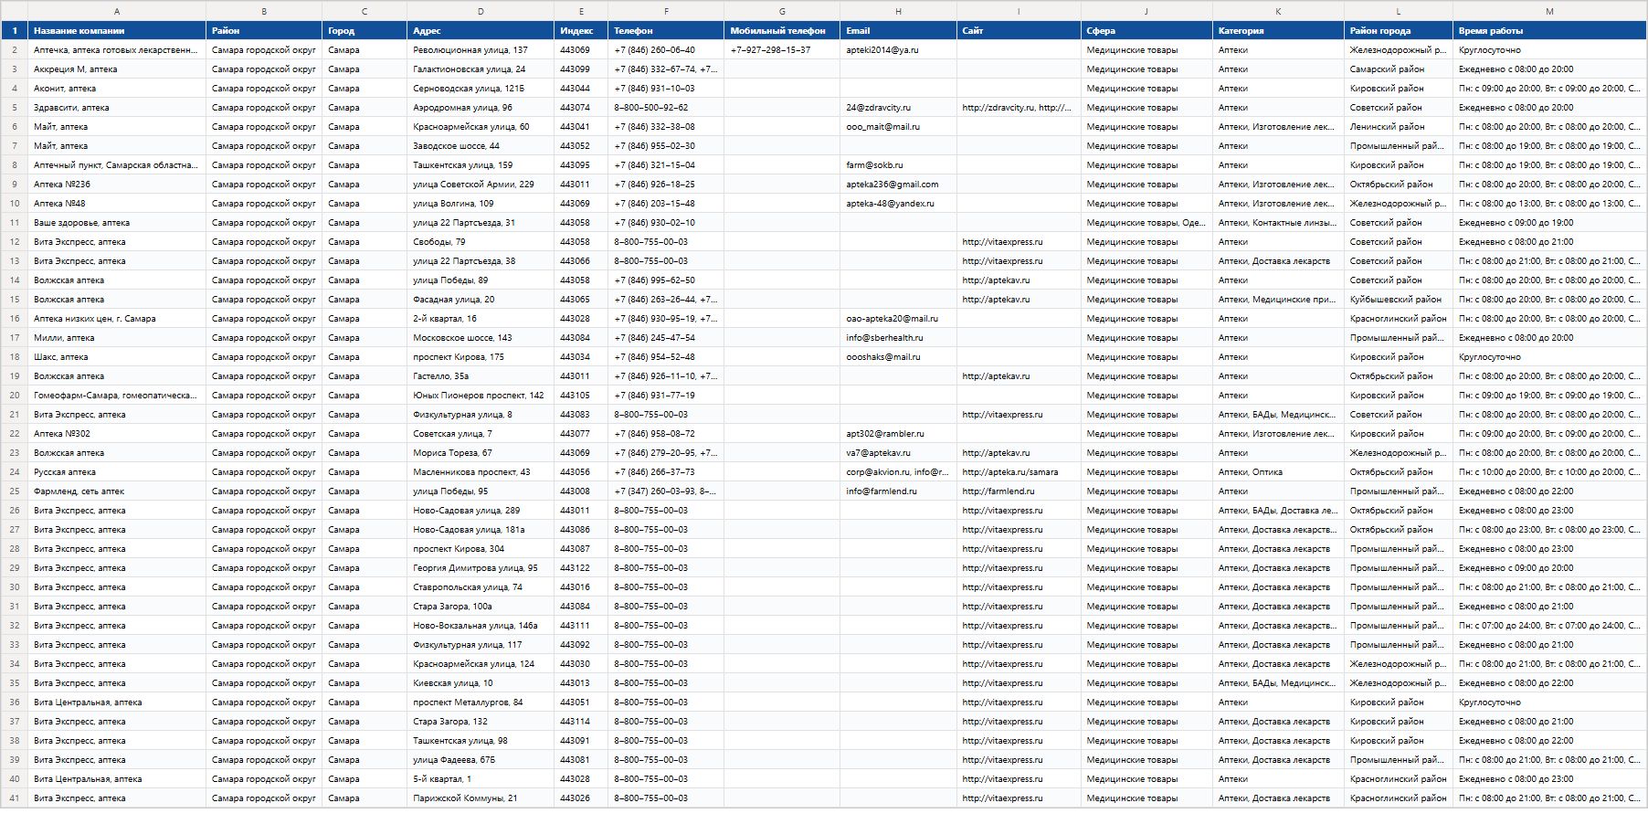Select the mobile phone cell '+7-927-298-15-37'
Image resolution: width=1648 pixels, height=824 pixels.
782,50
